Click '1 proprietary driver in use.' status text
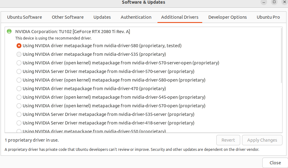 point(32,140)
